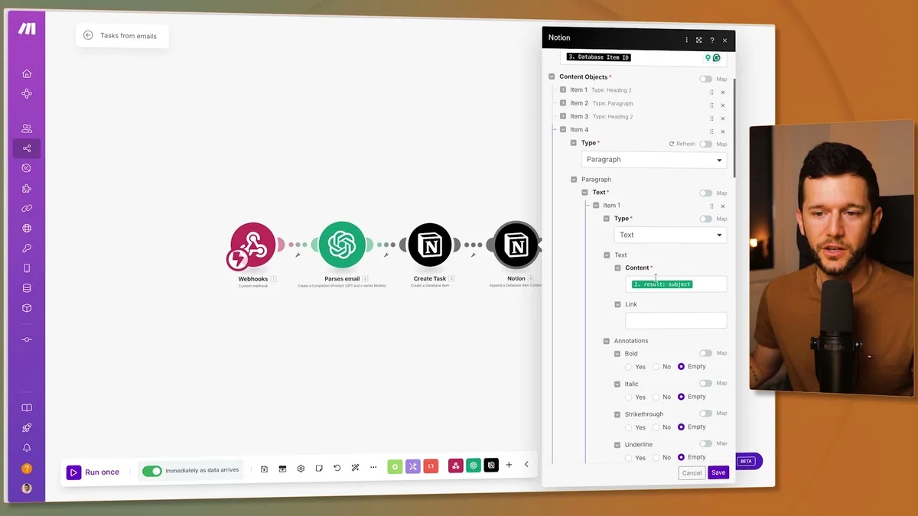Toggle 'Immediately as data arrives' scheduling switch
Screen dimensions: 918x516
[x=153, y=472]
